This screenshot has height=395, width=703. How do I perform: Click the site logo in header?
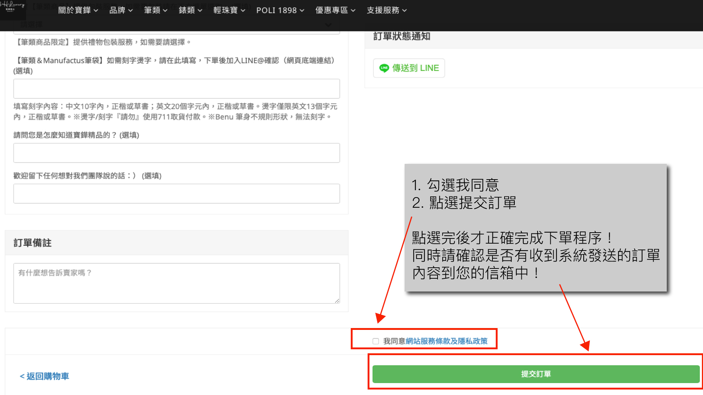tap(12, 8)
